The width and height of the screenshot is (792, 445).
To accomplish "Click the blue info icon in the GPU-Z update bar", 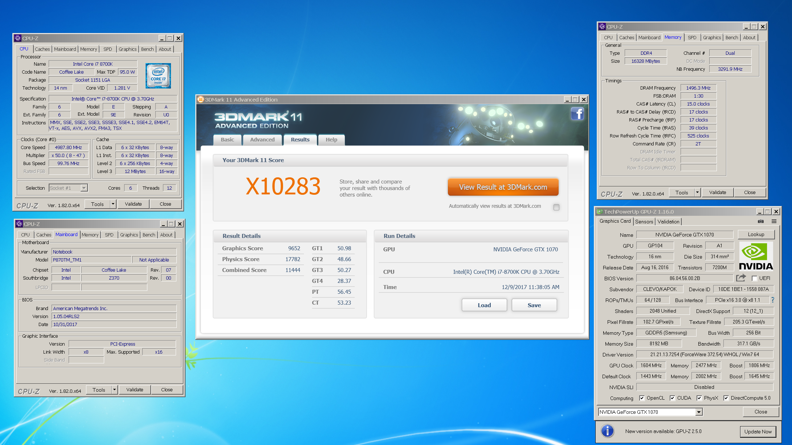I will [607, 431].
